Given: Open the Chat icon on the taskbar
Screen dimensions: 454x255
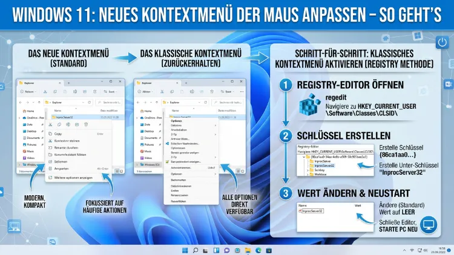Looking at the screenshot, I should [x=227, y=250].
